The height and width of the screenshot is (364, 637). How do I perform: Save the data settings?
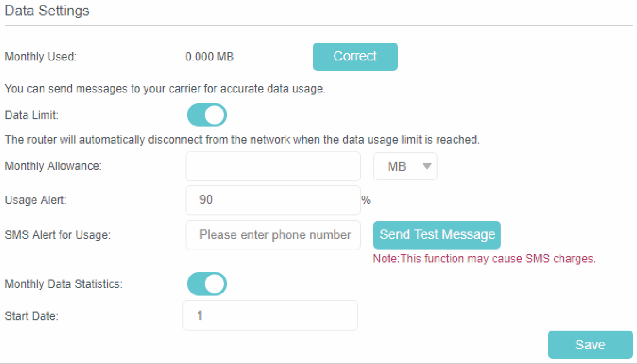590,345
